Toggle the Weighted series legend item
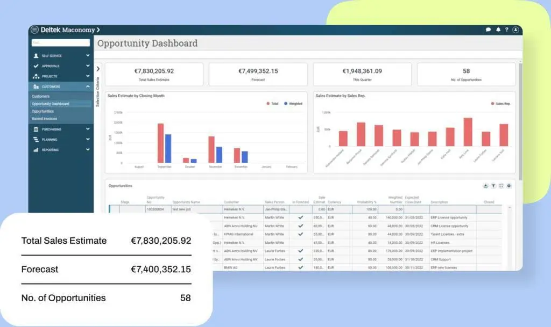This screenshot has height=327, width=551. point(293,104)
